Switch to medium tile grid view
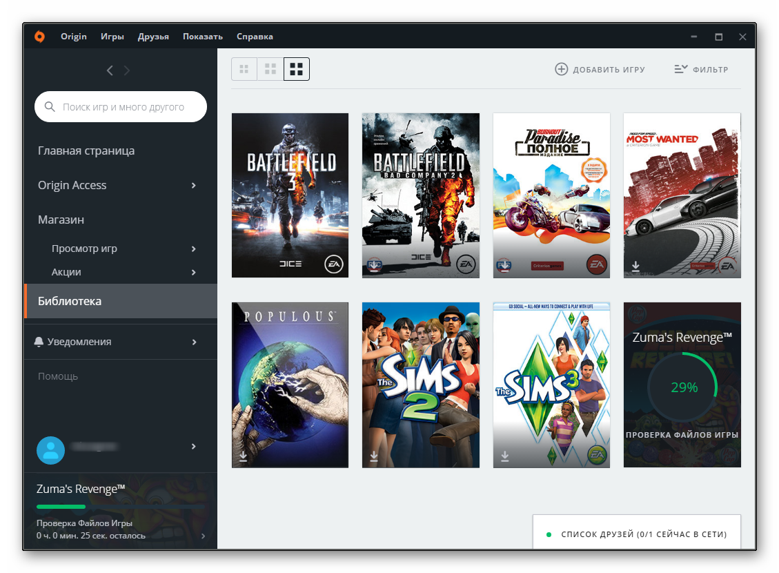Viewport: 779px width, 573px height. click(x=270, y=69)
